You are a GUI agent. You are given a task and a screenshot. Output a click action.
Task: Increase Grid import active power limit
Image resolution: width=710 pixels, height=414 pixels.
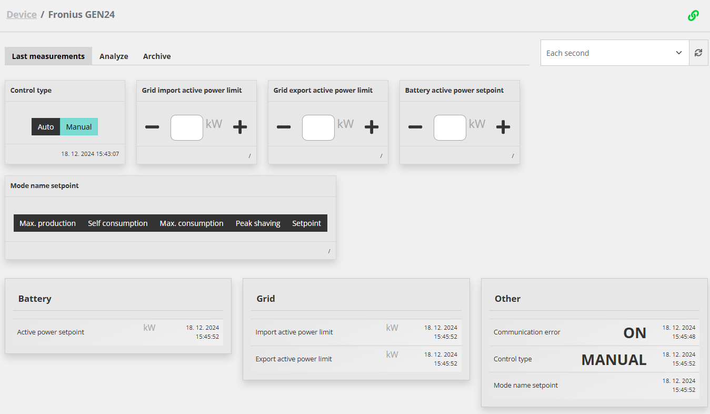(x=240, y=127)
